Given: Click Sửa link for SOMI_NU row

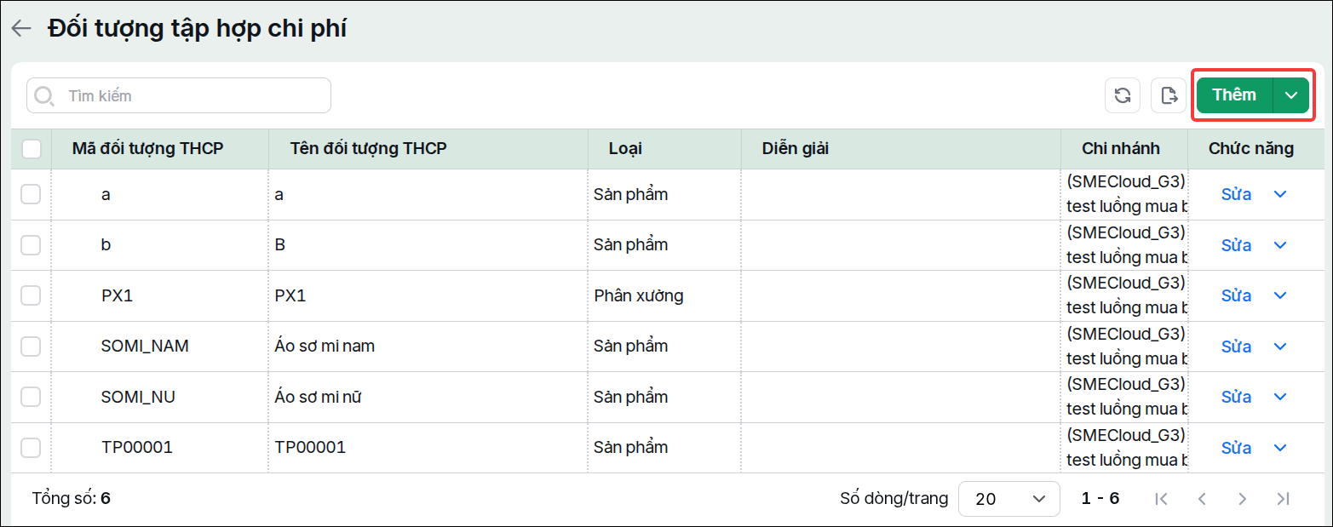Looking at the screenshot, I should click(x=1236, y=397).
